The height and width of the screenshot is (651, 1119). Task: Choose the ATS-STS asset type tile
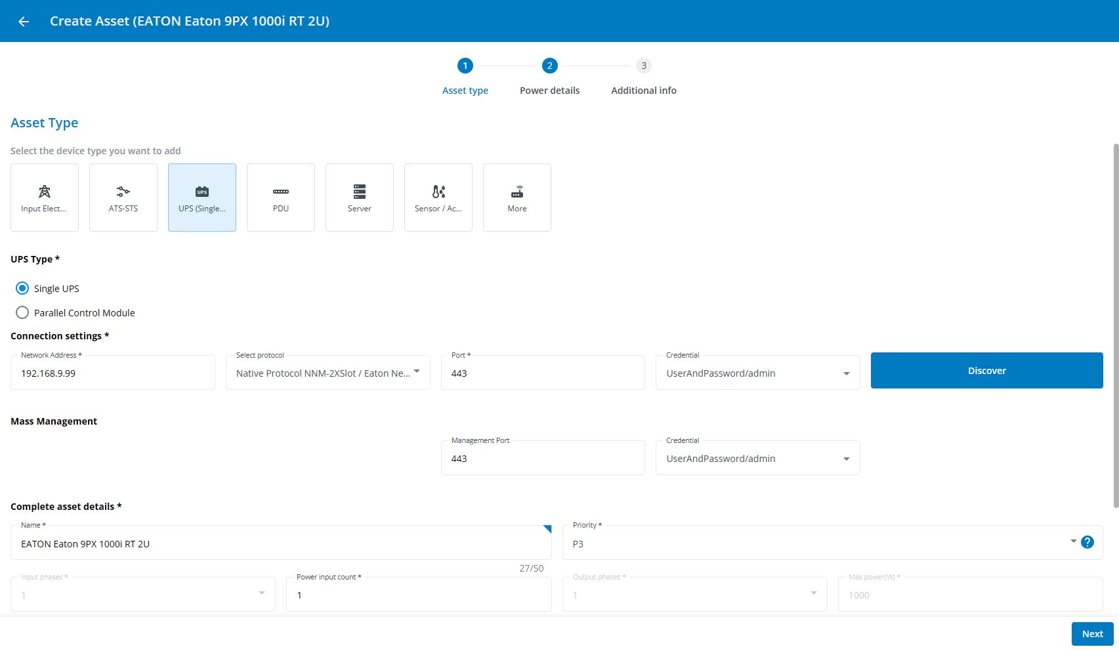coord(123,198)
